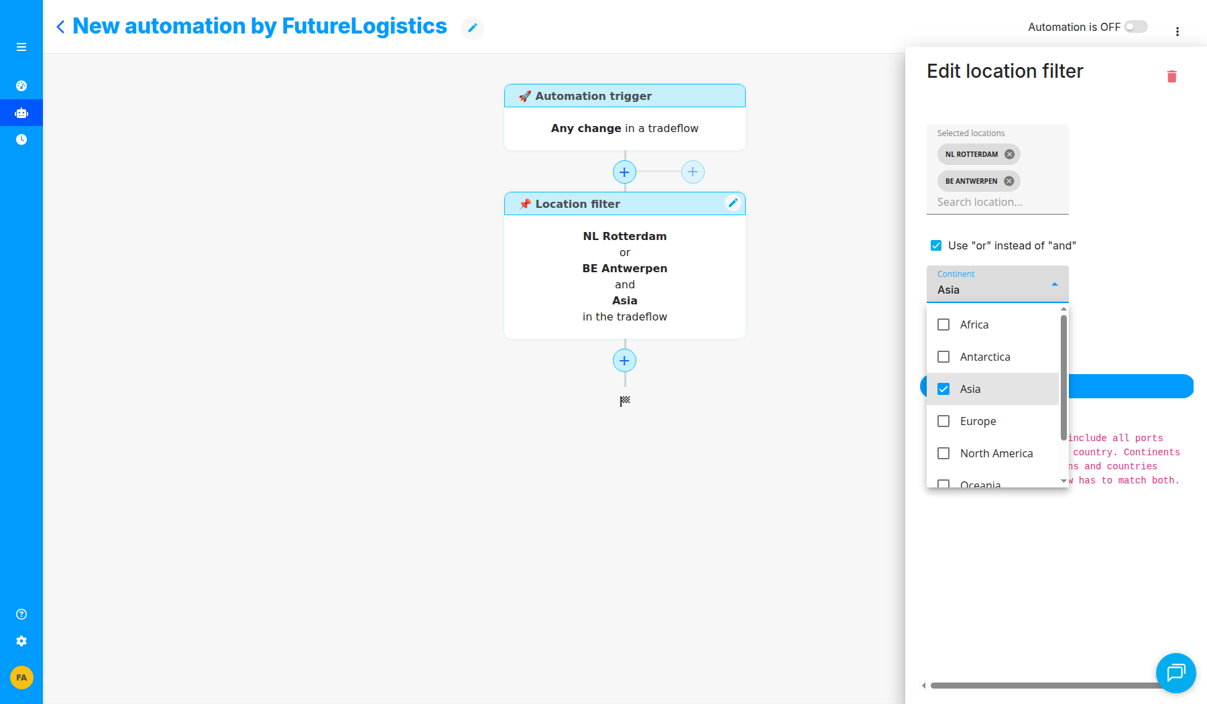This screenshot has width=1207, height=704.
Task: Edit the Location filter node pencil icon
Action: 733,202
